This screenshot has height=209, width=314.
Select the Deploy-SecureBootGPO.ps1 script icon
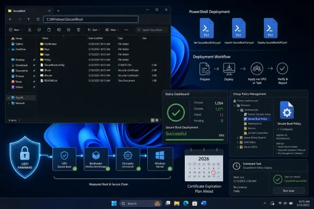click(x=270, y=28)
